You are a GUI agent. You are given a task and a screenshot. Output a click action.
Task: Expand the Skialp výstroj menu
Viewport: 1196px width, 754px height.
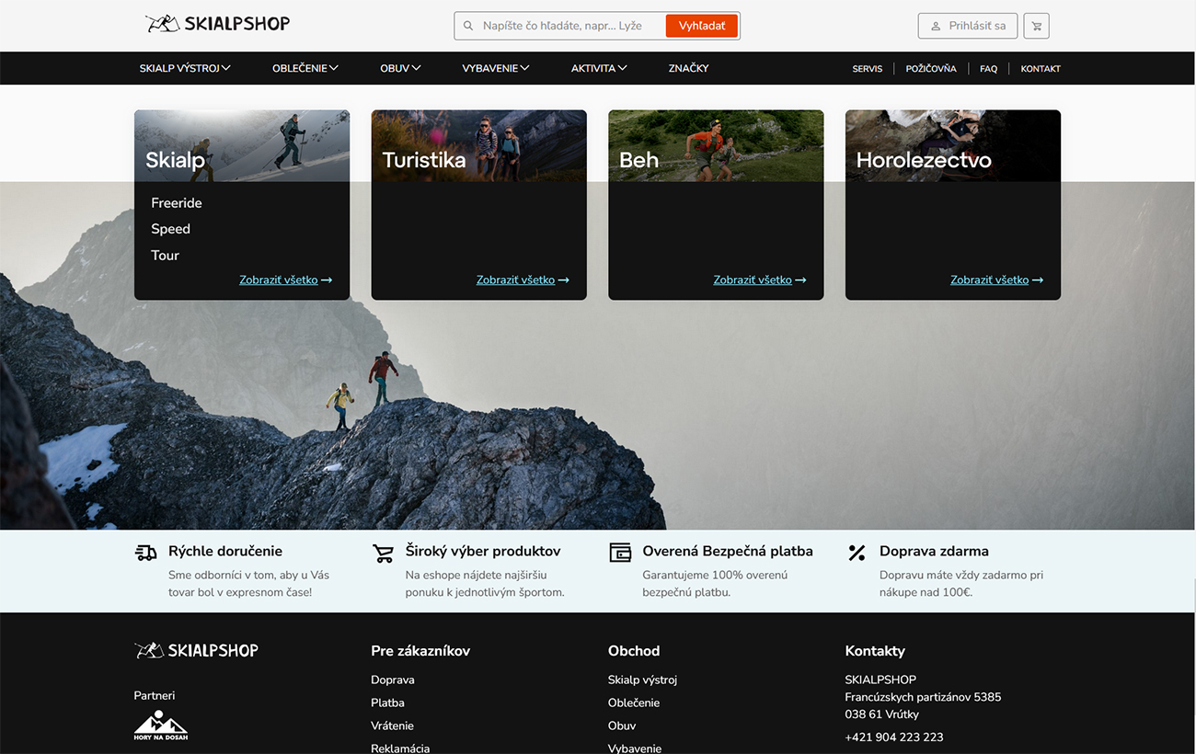tap(185, 68)
